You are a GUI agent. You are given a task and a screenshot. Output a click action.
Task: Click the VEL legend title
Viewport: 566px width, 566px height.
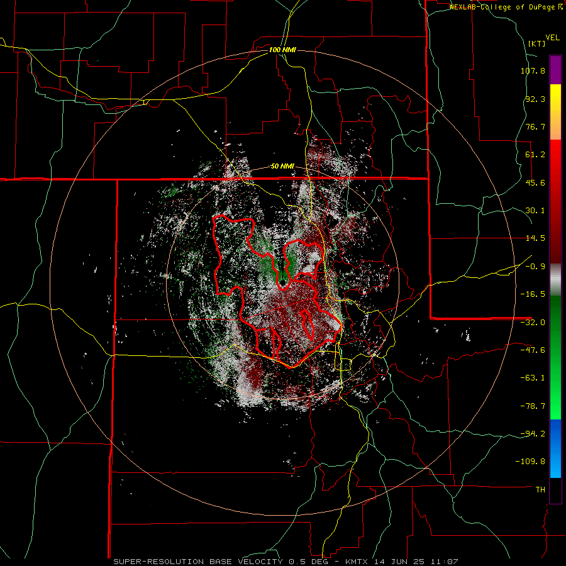click(x=552, y=38)
